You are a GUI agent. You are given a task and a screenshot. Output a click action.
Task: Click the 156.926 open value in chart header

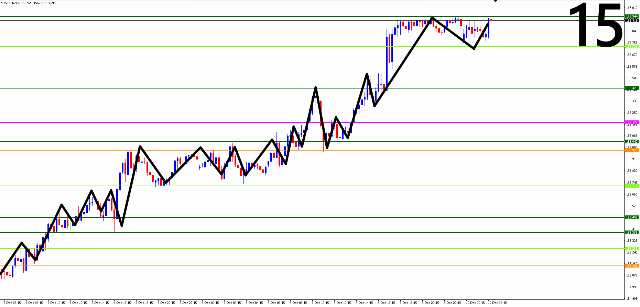(14, 3)
